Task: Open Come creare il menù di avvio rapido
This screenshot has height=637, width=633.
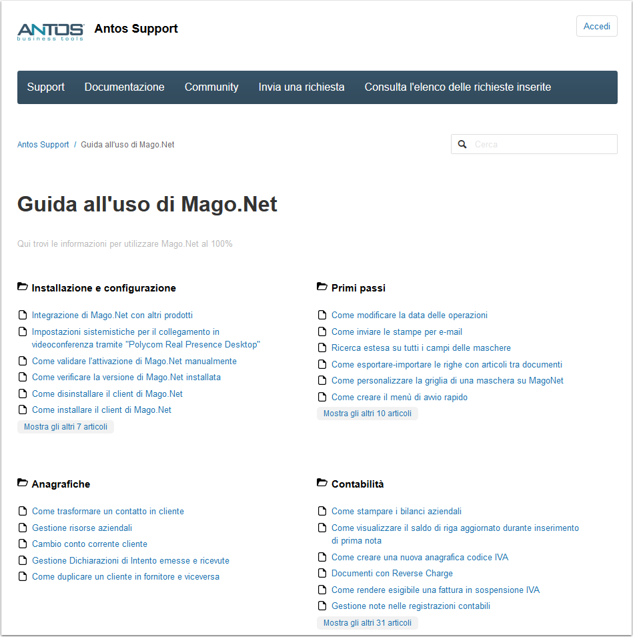Action: (x=400, y=398)
